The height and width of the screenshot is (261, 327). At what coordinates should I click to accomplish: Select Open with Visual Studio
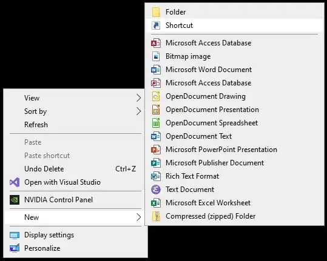(75, 182)
